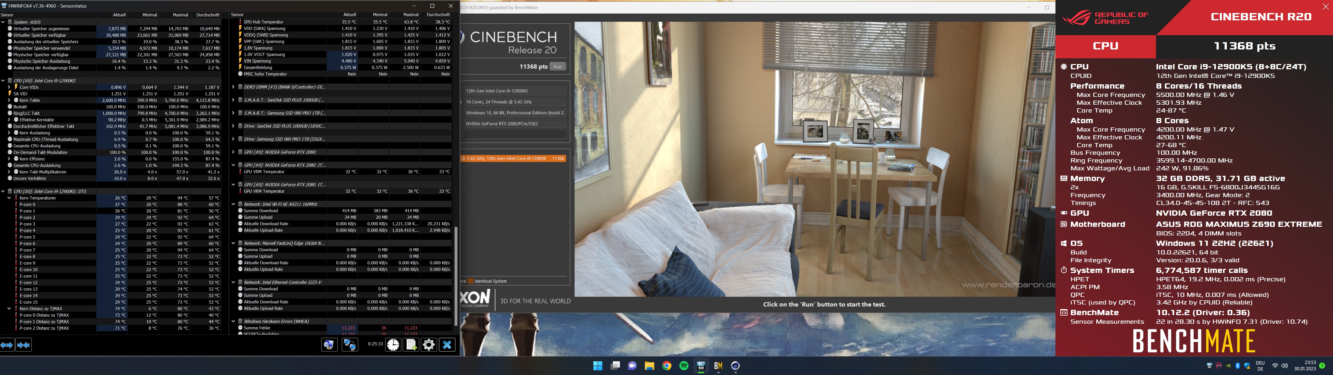Open HWiNFO sensor settings gear icon

(x=429, y=345)
